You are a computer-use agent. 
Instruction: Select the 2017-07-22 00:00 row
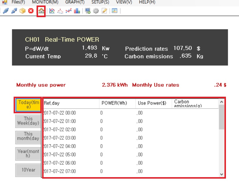tap(131, 113)
